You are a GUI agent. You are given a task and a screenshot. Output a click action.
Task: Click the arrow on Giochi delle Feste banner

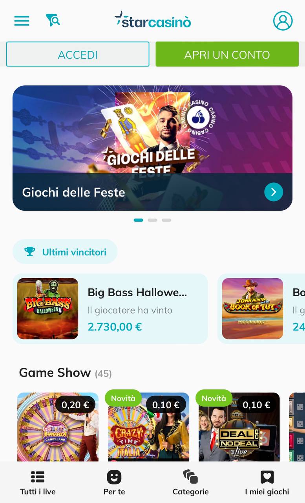(274, 192)
